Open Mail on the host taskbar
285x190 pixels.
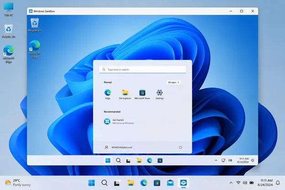170,183
